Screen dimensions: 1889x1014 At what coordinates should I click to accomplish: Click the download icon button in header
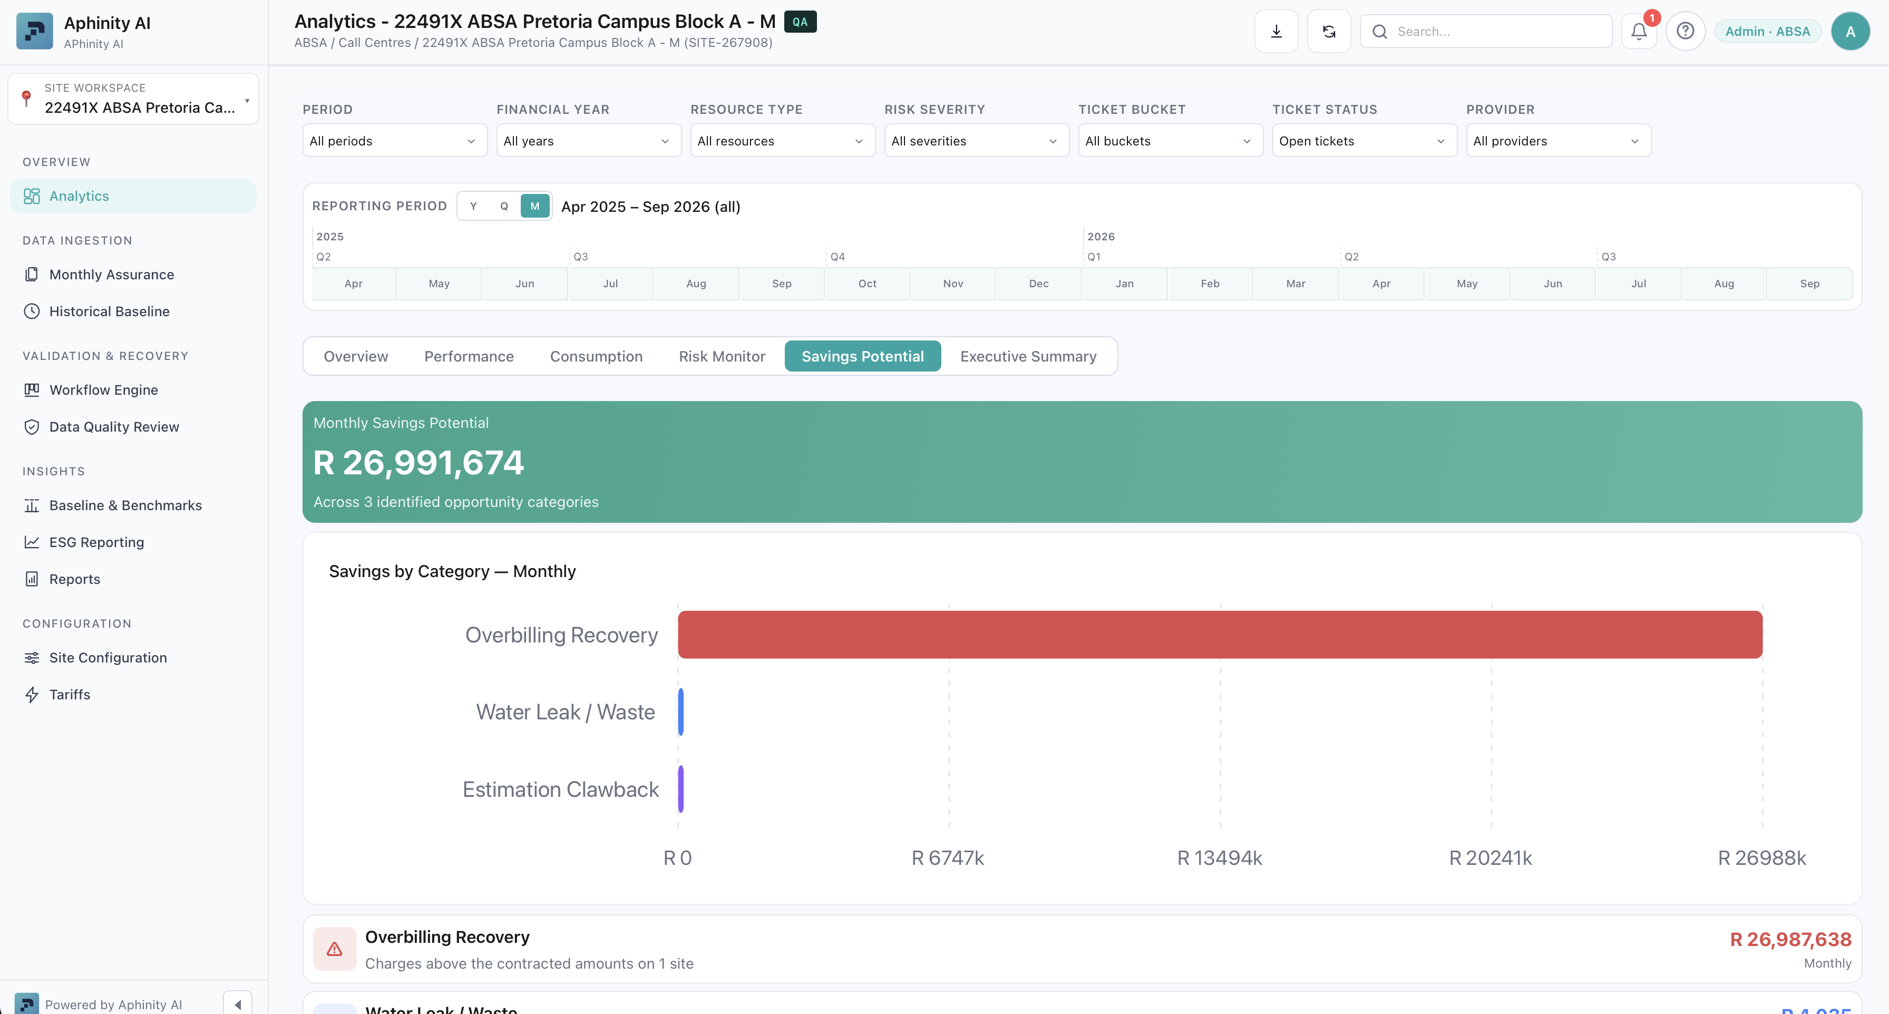(1276, 32)
